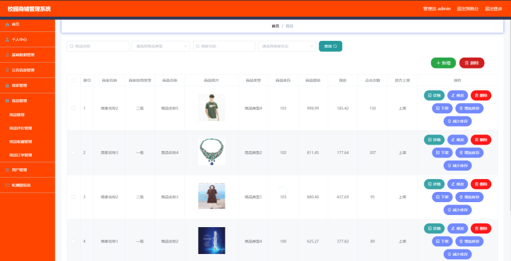Click 下架 button for row 4
The height and width of the screenshot is (261, 511).
441,242
